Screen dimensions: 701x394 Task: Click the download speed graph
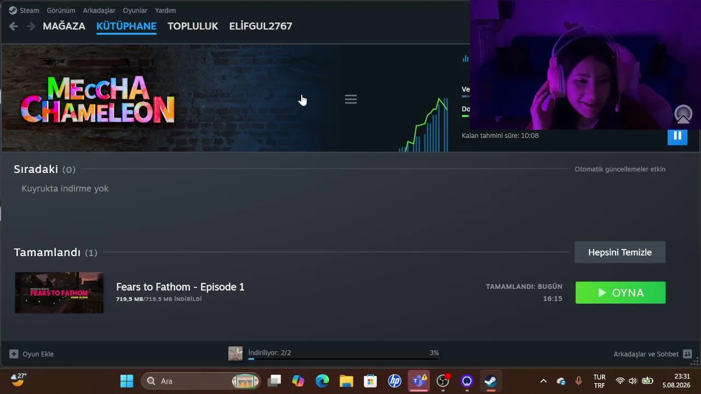424,124
